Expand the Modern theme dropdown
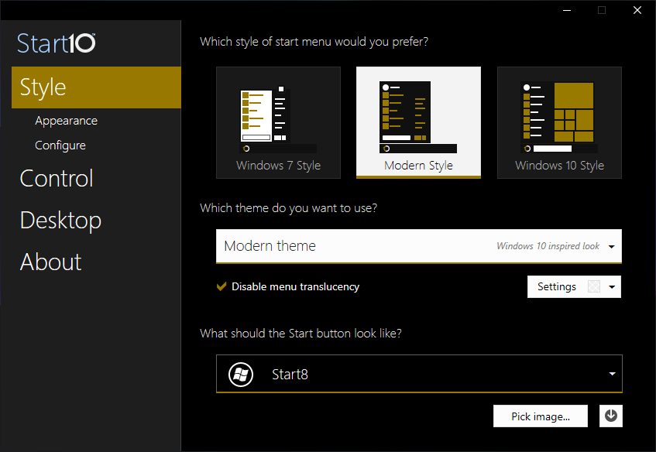This screenshot has height=452, width=656. point(419,246)
